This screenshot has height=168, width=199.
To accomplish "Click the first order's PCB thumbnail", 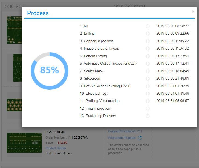I will (x=14, y=30).
